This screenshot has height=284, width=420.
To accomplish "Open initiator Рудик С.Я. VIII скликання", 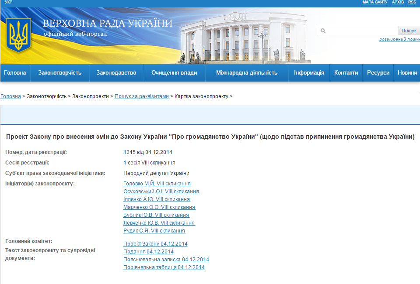I will click(x=154, y=231).
